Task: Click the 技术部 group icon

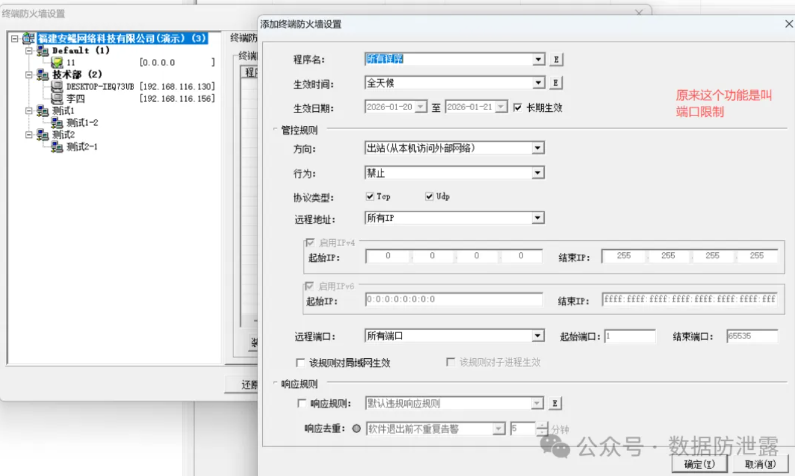Action: coord(43,75)
